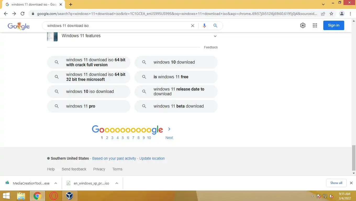Image resolution: width=356 pixels, height=201 pixels.
Task: Submit the search with the magnifier icon
Action: point(215,26)
